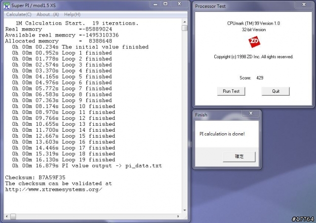Click the 'Loop 5 finished' line
This screenshot has width=316, height=223.
coord(62,77)
